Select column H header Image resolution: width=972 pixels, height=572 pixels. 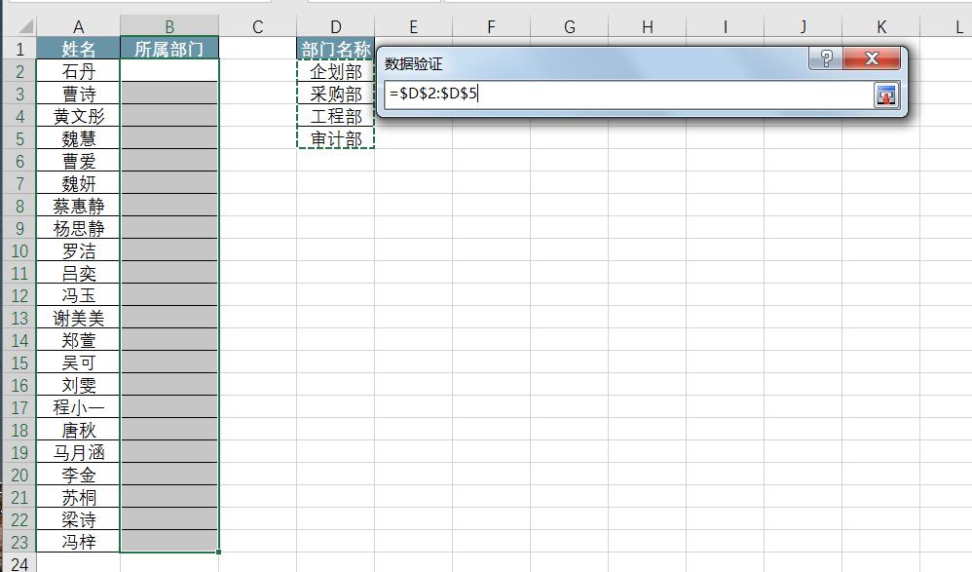(x=647, y=26)
